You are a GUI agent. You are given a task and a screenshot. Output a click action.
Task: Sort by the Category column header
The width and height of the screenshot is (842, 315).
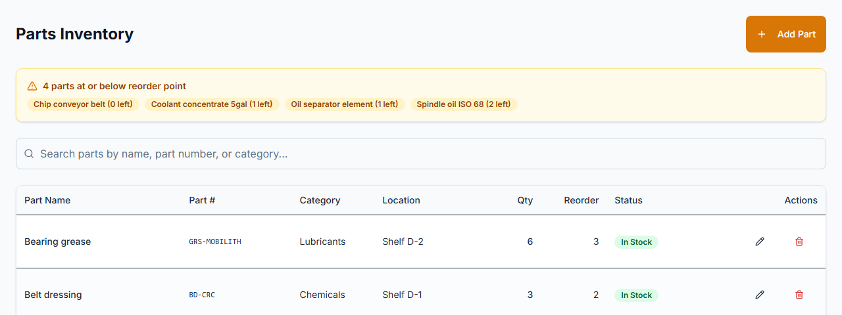pyautogui.click(x=320, y=200)
